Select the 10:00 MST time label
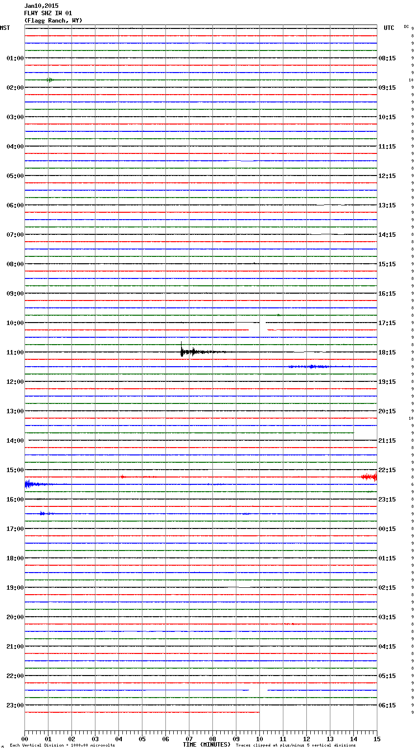 15,323
